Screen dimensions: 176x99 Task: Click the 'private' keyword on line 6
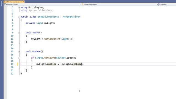(x=31, y=23)
